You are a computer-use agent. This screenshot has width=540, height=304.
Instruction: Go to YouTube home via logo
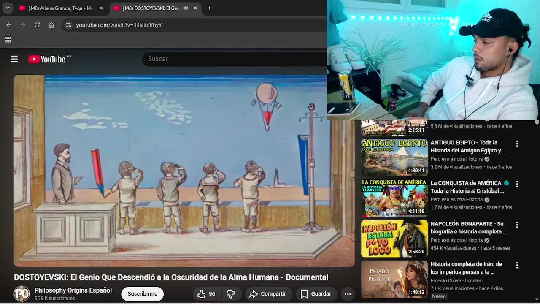tap(47, 59)
